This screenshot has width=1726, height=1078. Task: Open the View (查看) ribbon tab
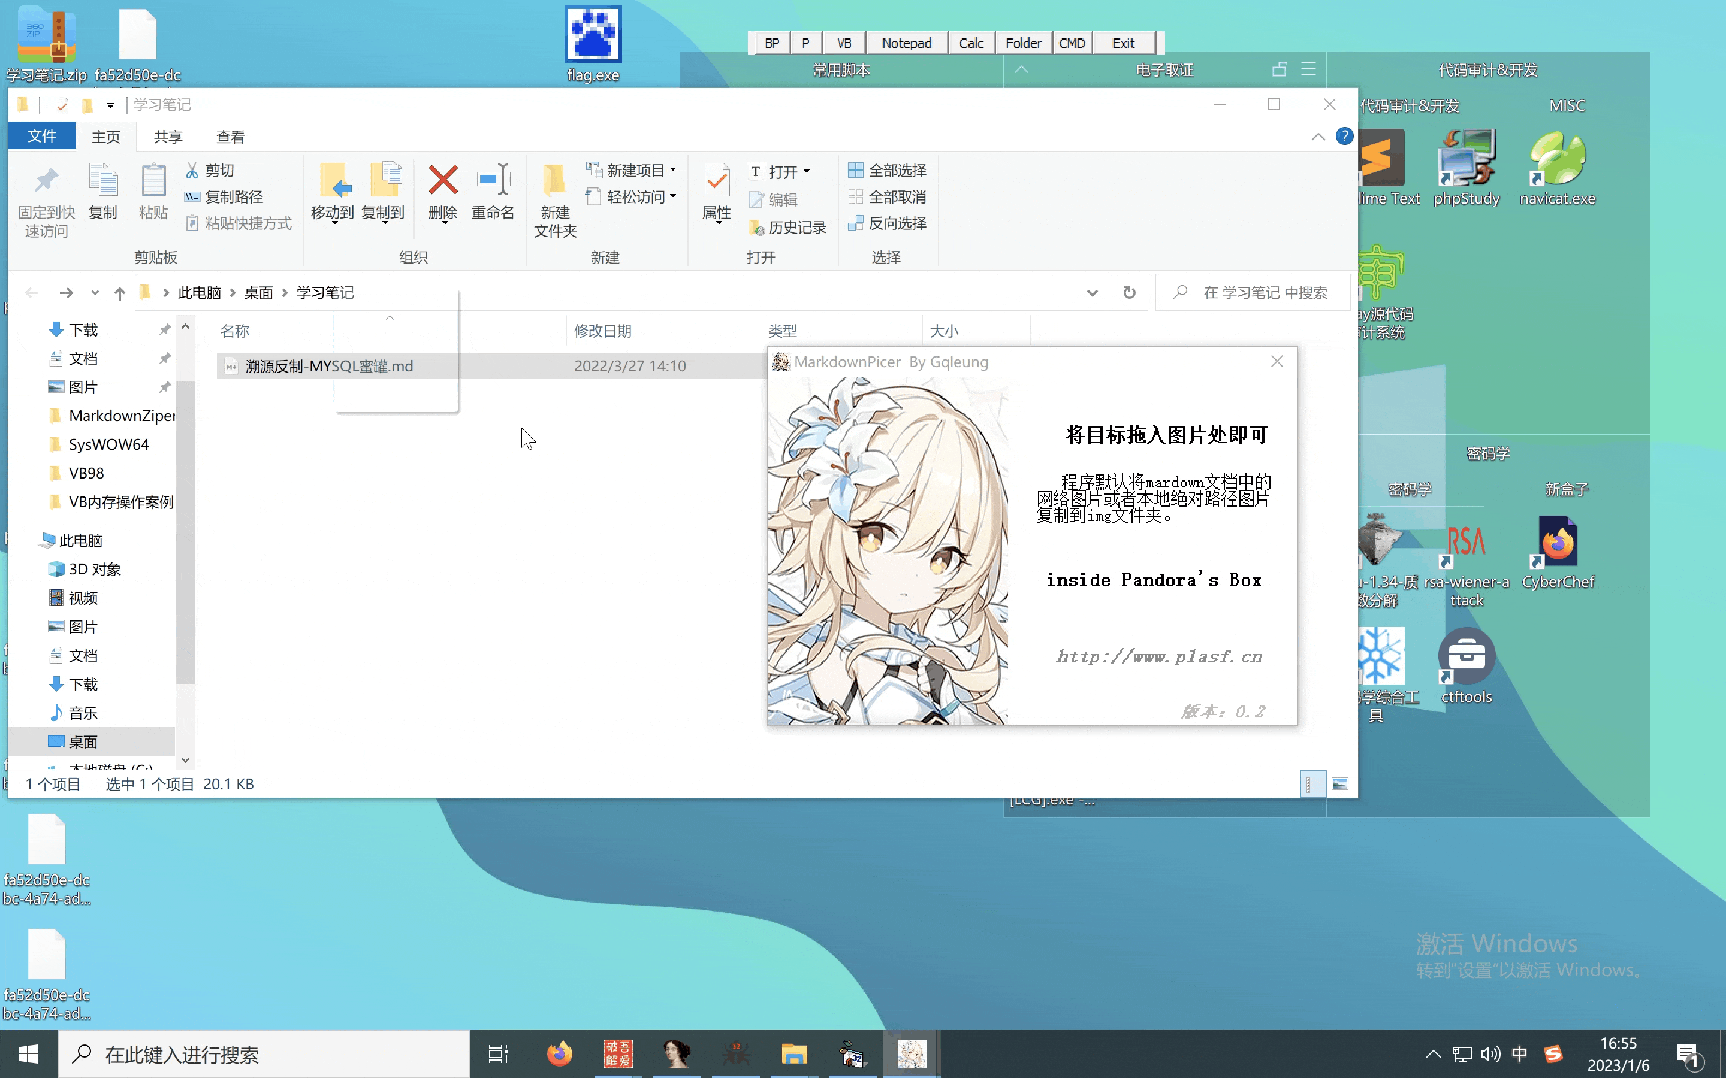(x=230, y=137)
